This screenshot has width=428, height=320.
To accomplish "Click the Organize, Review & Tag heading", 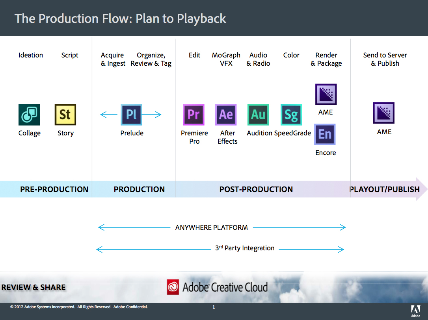I will pos(151,59).
